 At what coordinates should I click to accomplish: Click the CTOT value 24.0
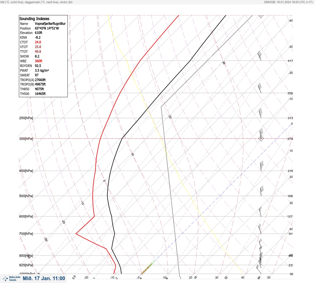[x=38, y=42]
